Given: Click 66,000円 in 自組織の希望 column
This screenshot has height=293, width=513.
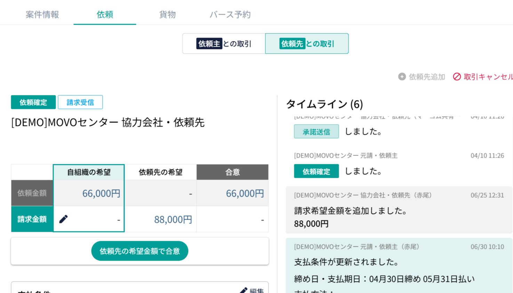Looking at the screenshot, I should [x=101, y=193].
